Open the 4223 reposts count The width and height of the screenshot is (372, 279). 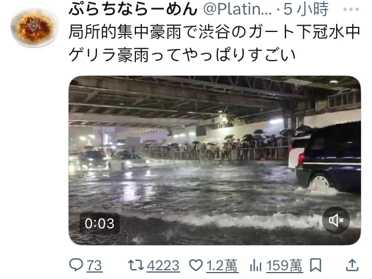[x=163, y=266]
